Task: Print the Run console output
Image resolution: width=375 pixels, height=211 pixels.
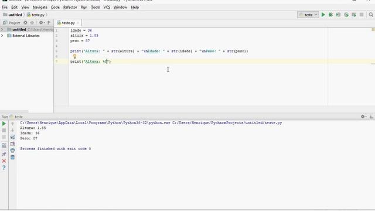Action: [x=12, y=151]
